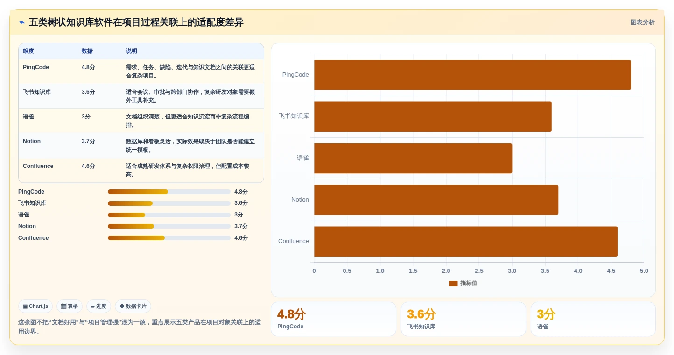674x355 pixels.
Task: Click the 语雀 bar in chart
Action: [413, 158]
